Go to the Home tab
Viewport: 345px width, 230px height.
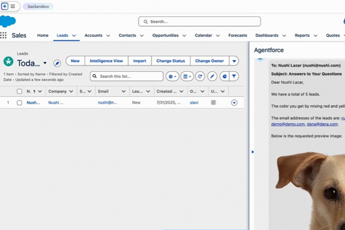tap(43, 36)
